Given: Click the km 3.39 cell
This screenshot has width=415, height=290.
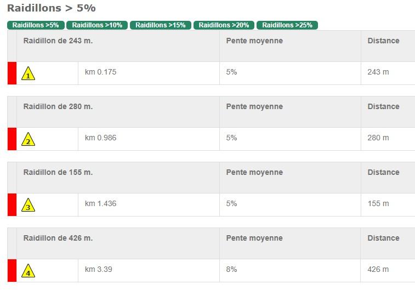Looking at the screenshot, I should 99,270.
